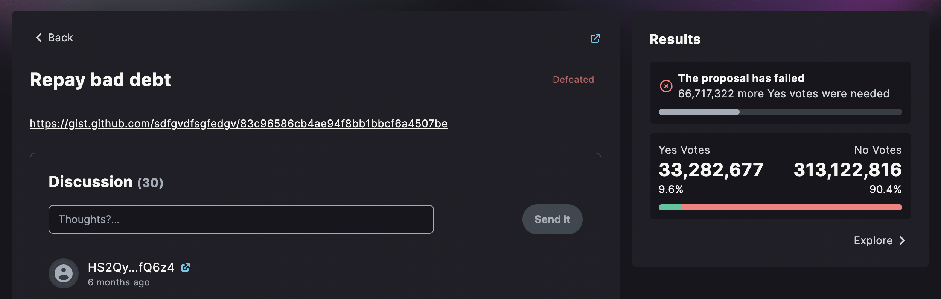This screenshot has width=941, height=299.
Task: Click the Yes Votes count 33,282,677
Action: 711,170
